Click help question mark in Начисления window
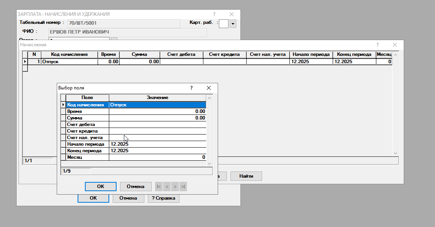435x227 pixels. [x=377, y=45]
